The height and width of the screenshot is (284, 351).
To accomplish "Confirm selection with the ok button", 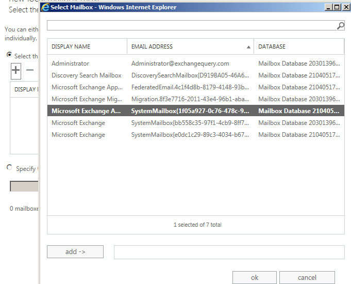I will (255, 277).
